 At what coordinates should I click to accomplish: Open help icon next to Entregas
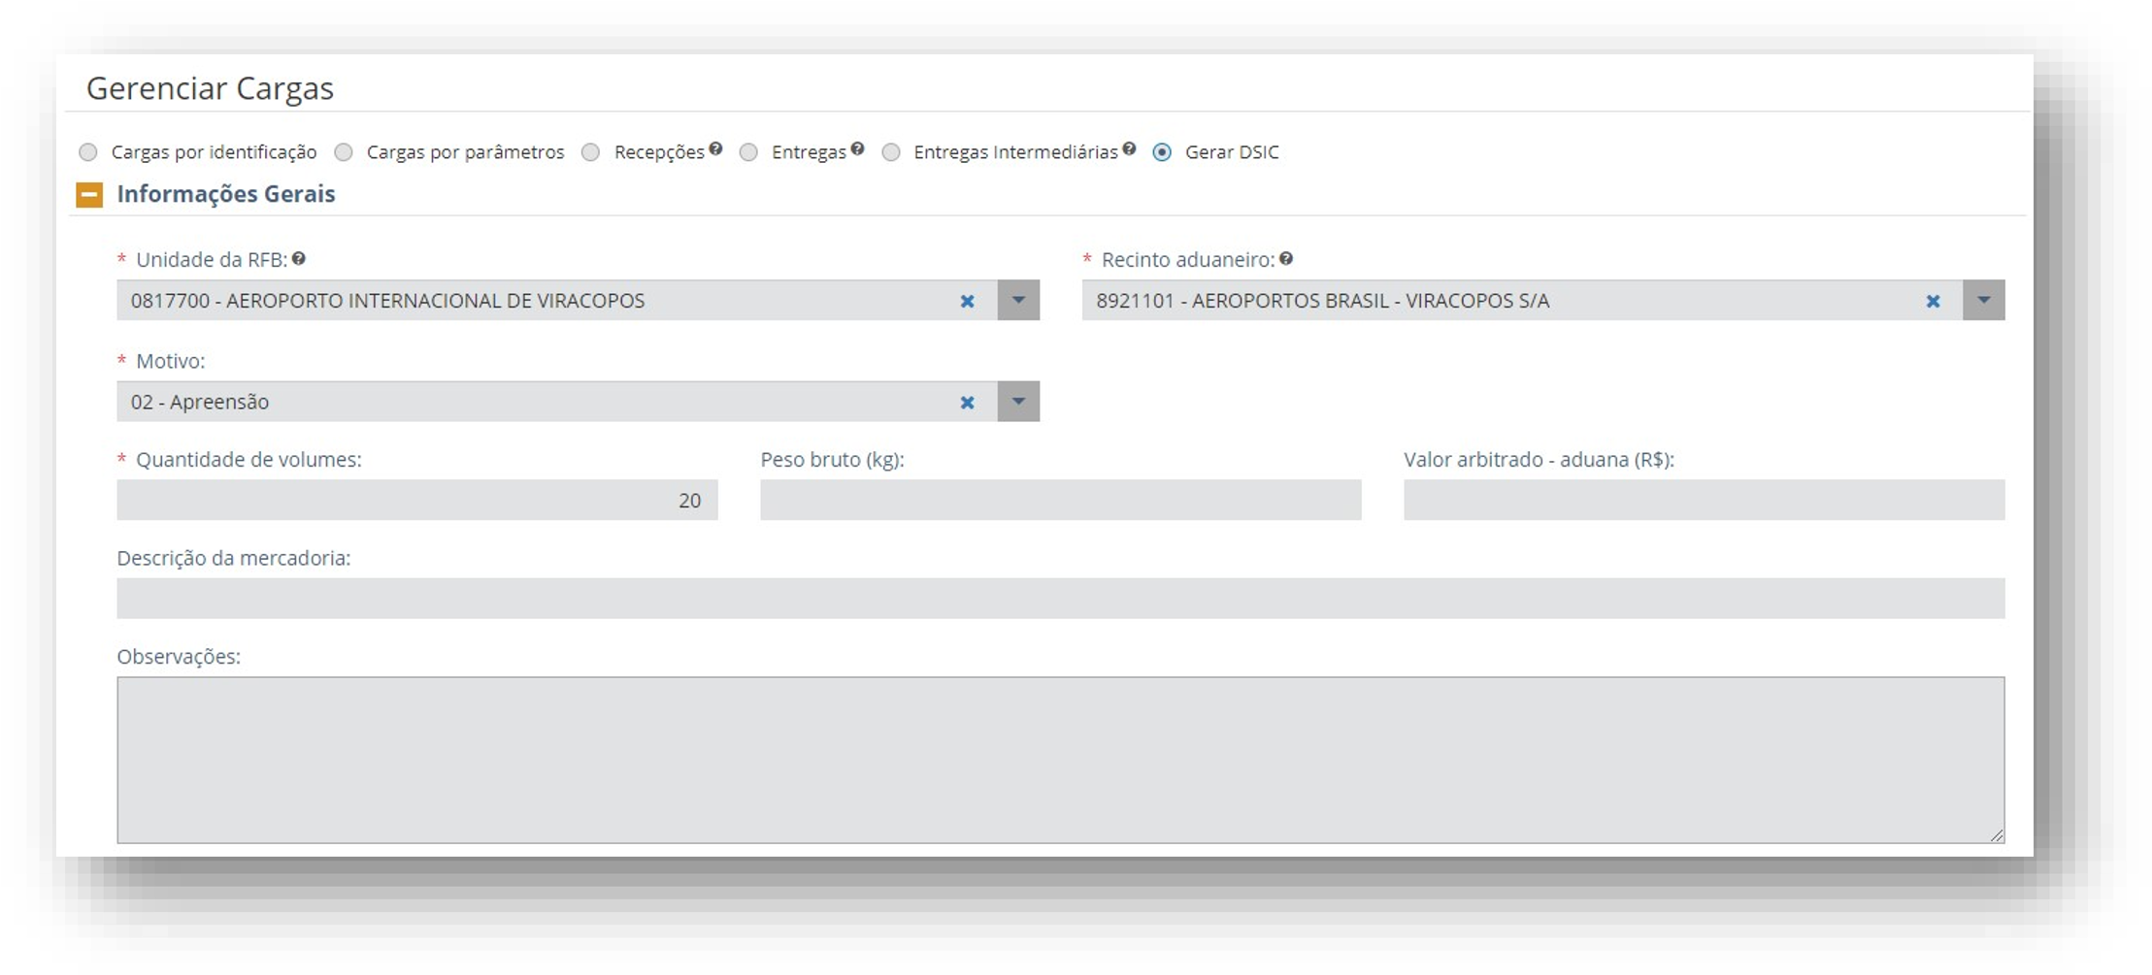coord(857,148)
